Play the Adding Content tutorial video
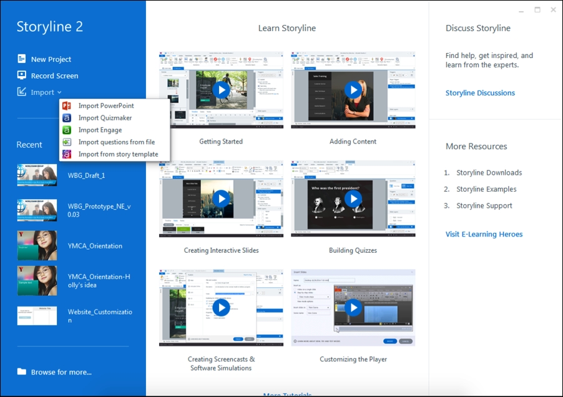 point(353,90)
